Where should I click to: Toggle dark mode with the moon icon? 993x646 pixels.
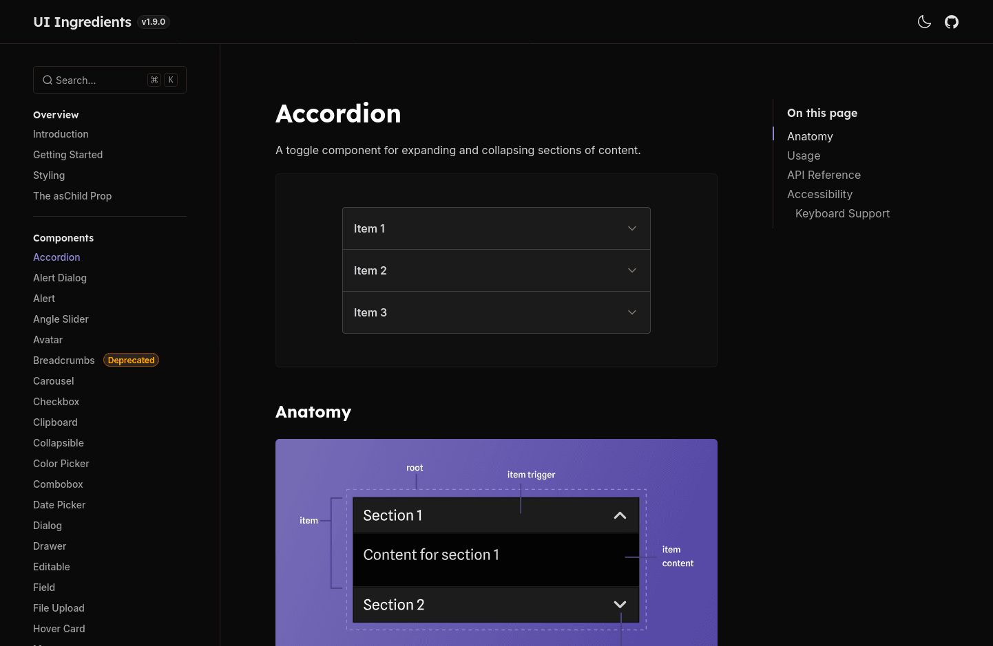[924, 22]
